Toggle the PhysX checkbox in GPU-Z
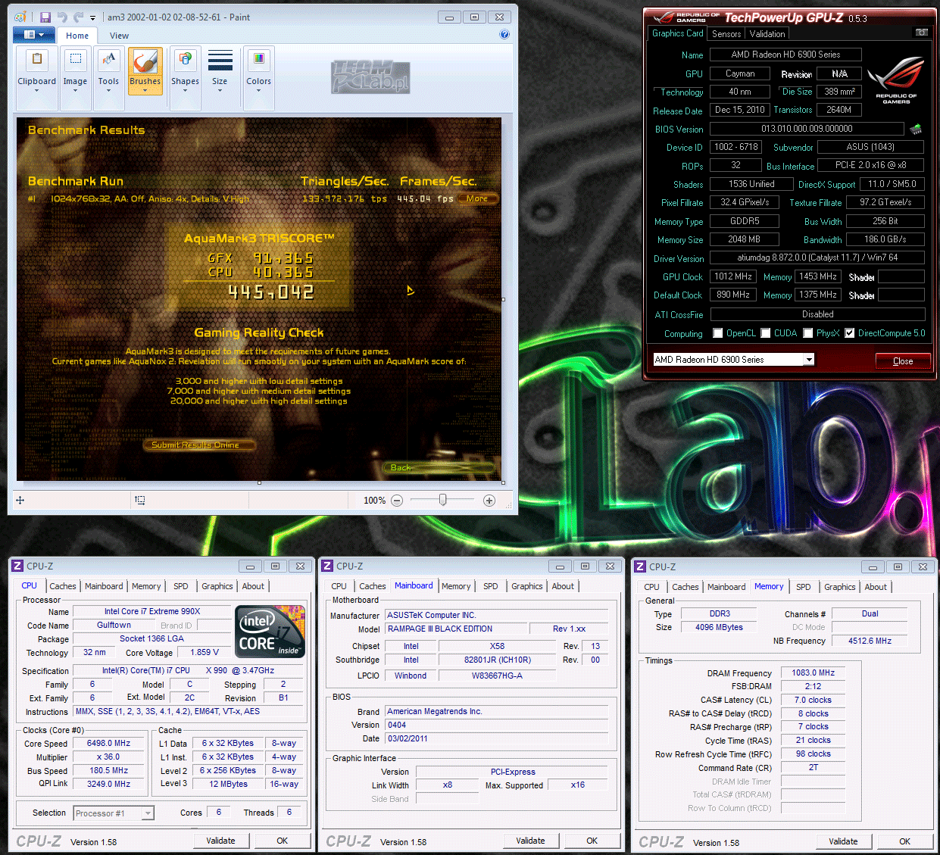Image resolution: width=940 pixels, height=855 pixels. (808, 333)
